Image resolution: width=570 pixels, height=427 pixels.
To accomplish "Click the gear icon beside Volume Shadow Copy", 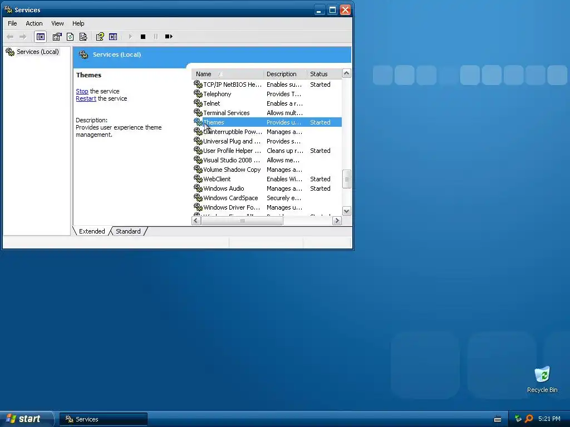I will [198, 169].
